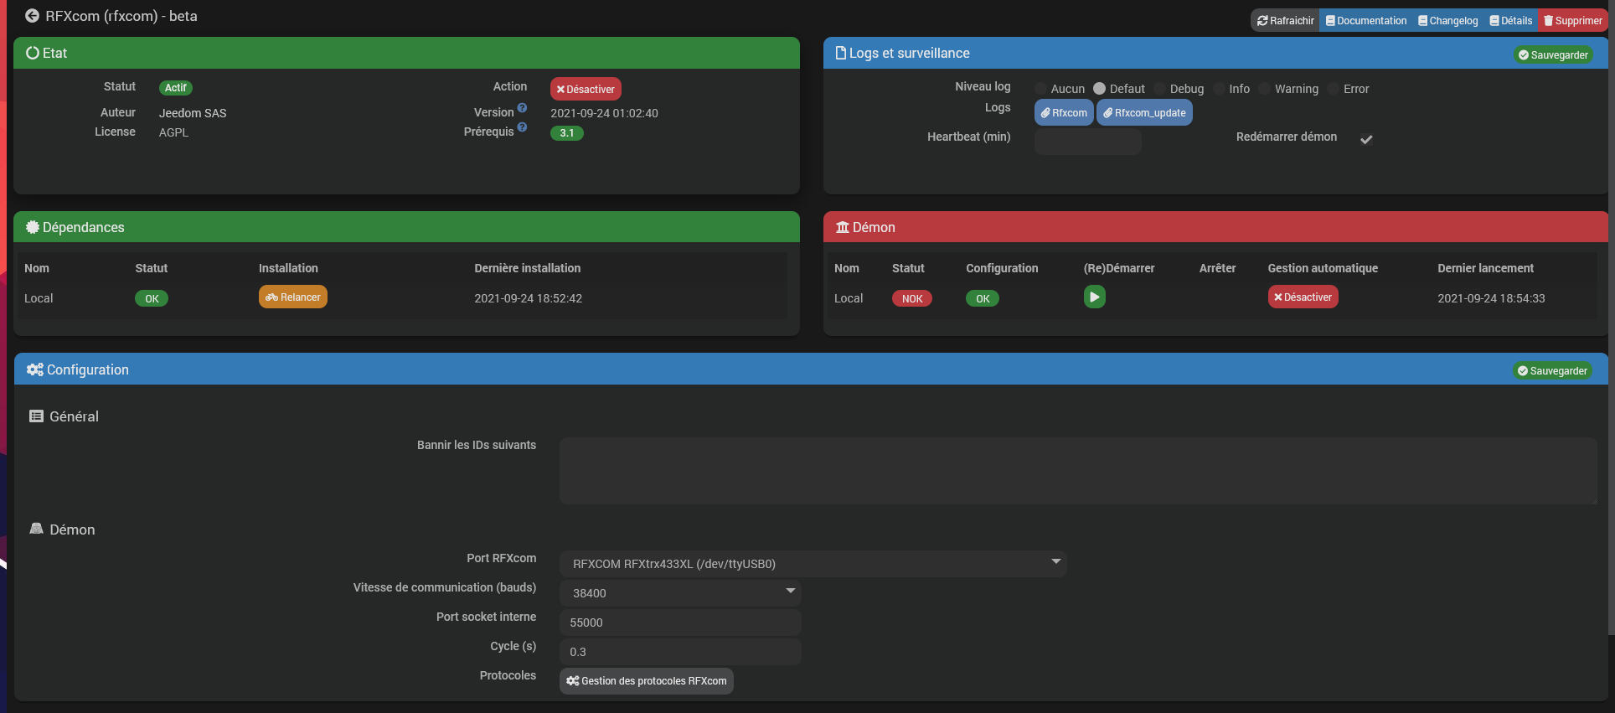Click the Démon panel building icon
The width and height of the screenshot is (1615, 713).
click(843, 227)
